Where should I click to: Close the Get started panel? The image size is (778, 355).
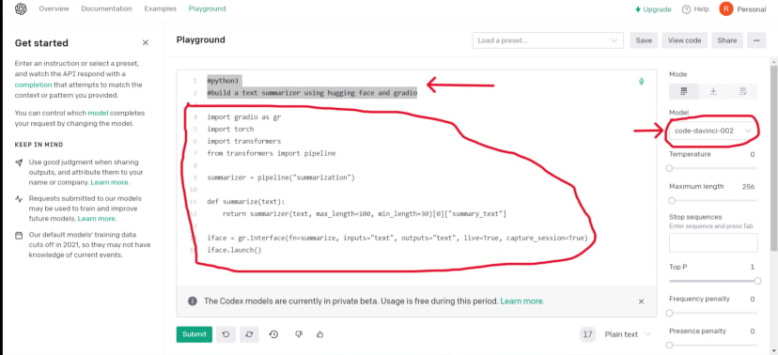(146, 43)
